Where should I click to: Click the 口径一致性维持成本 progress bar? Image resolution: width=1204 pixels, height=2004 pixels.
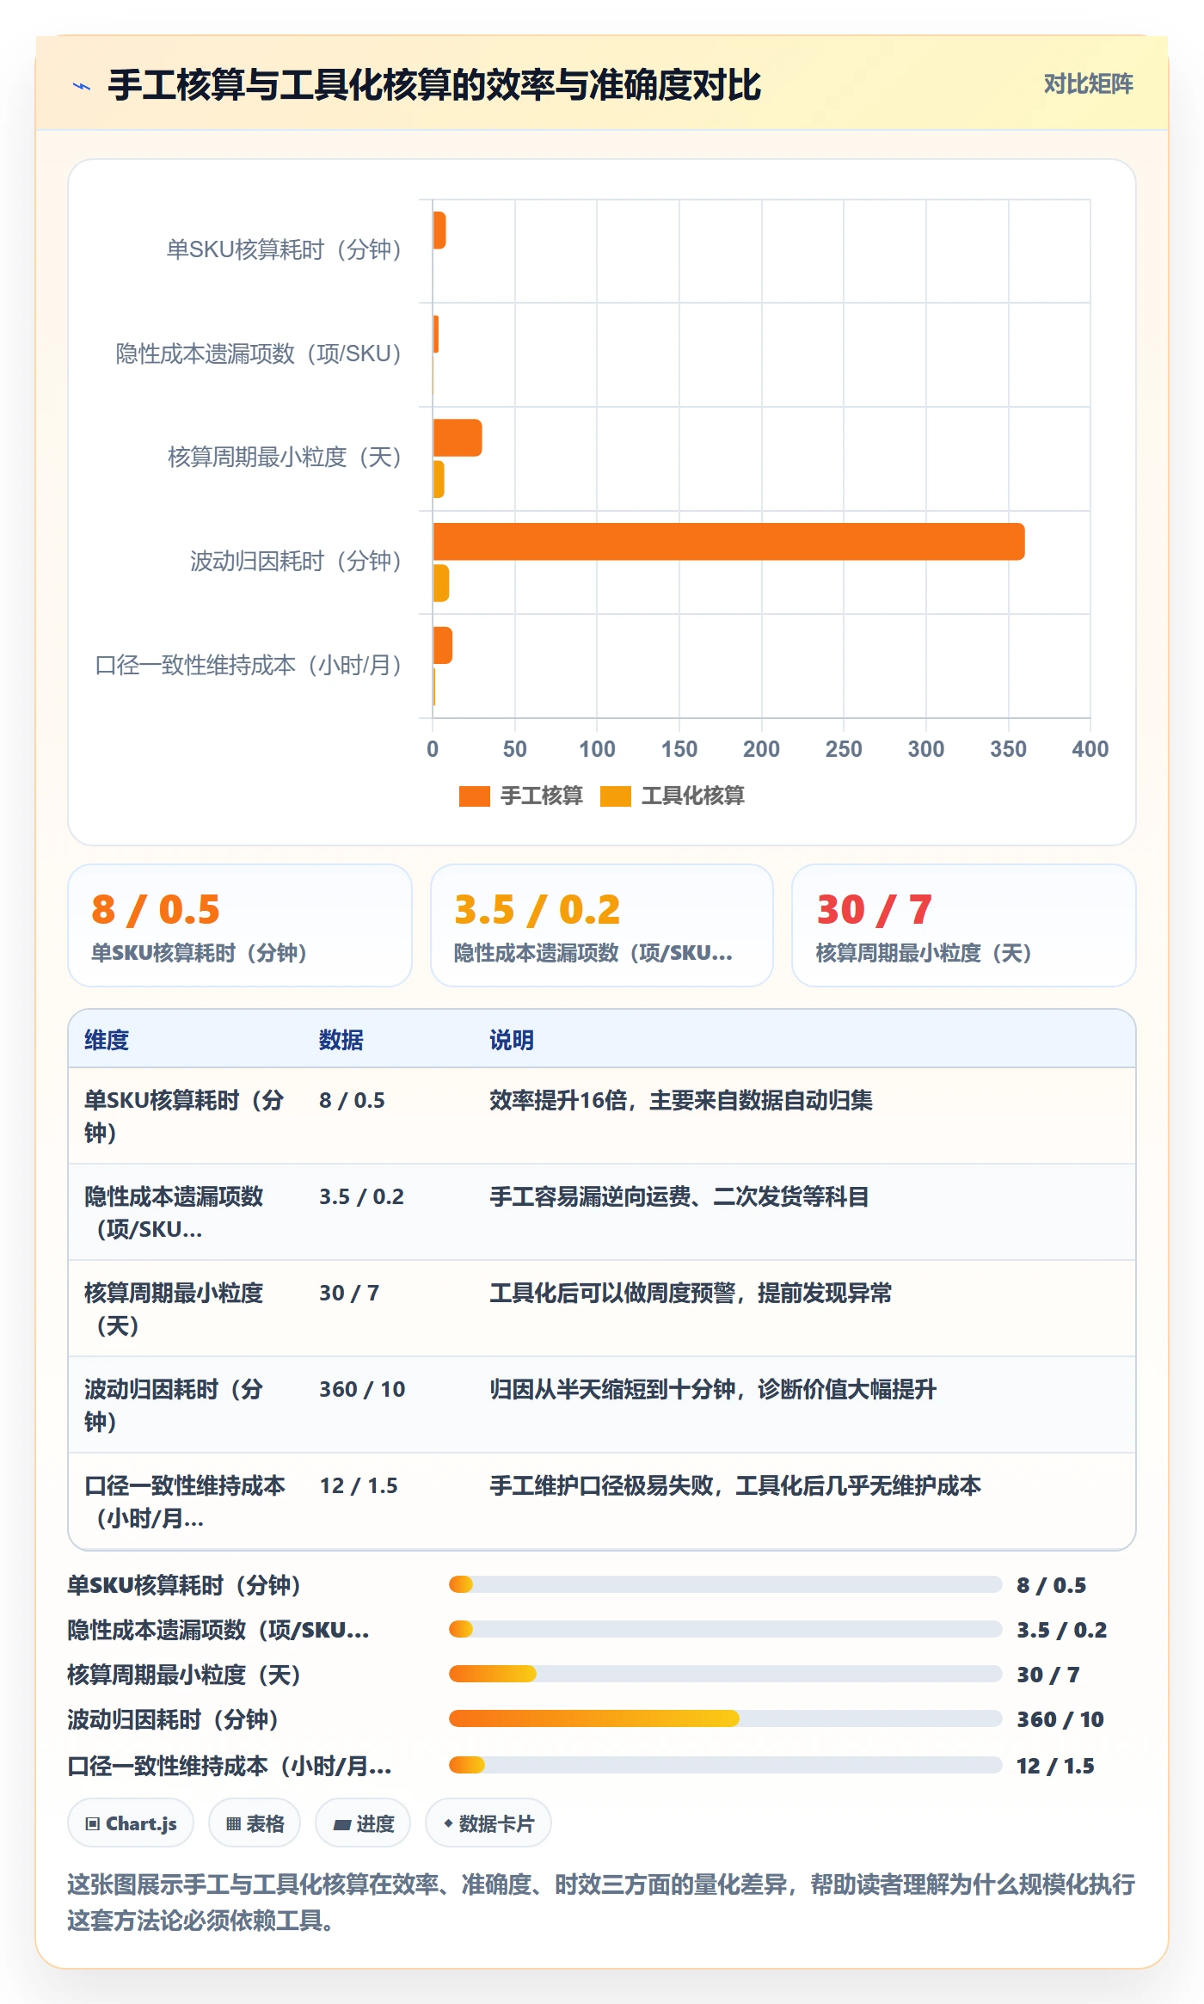pos(725,1765)
